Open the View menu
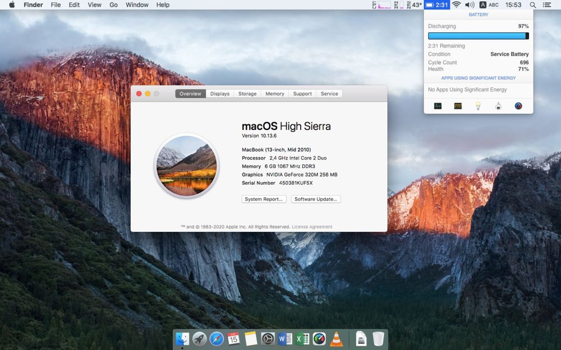The height and width of the screenshot is (350, 561). pos(94,4)
